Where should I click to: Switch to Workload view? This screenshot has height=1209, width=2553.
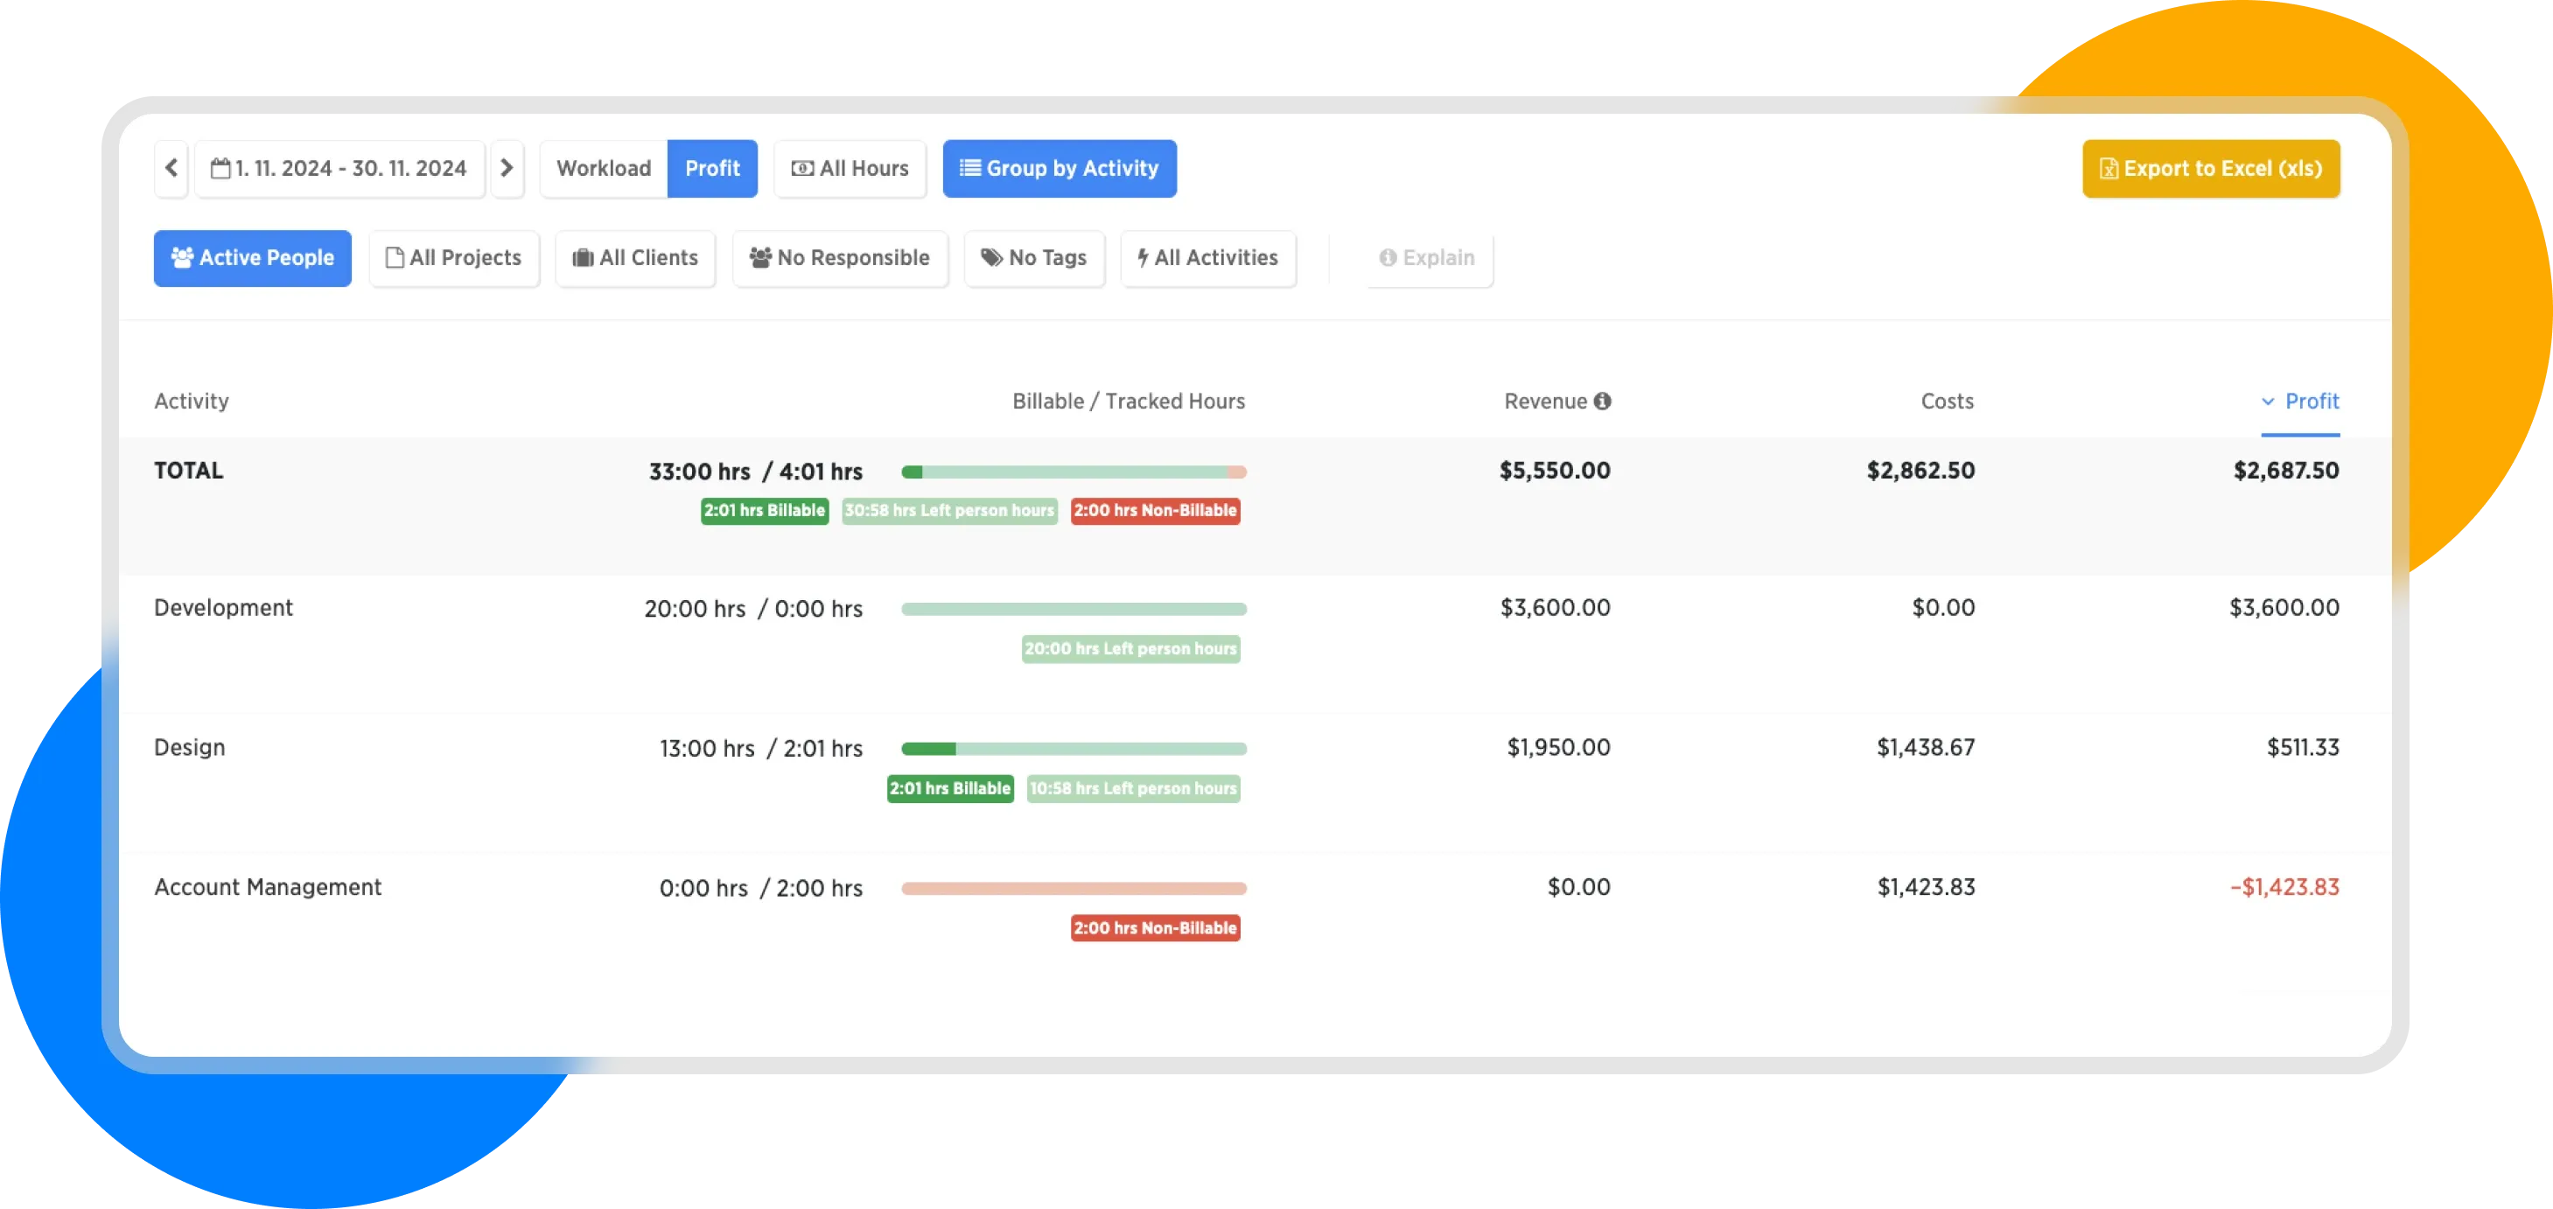604,169
